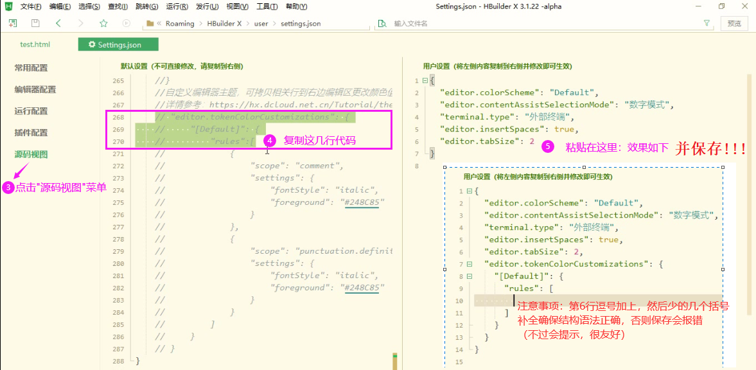Image resolution: width=756 pixels, height=370 pixels.
Task: Bookmark with the star toolbar icon
Action: [103, 23]
